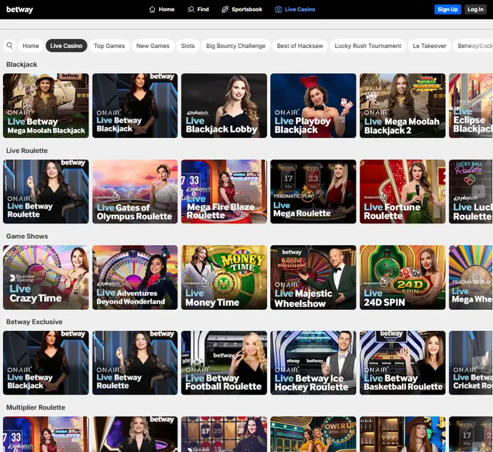Switch to Top Games category

pyautogui.click(x=109, y=46)
